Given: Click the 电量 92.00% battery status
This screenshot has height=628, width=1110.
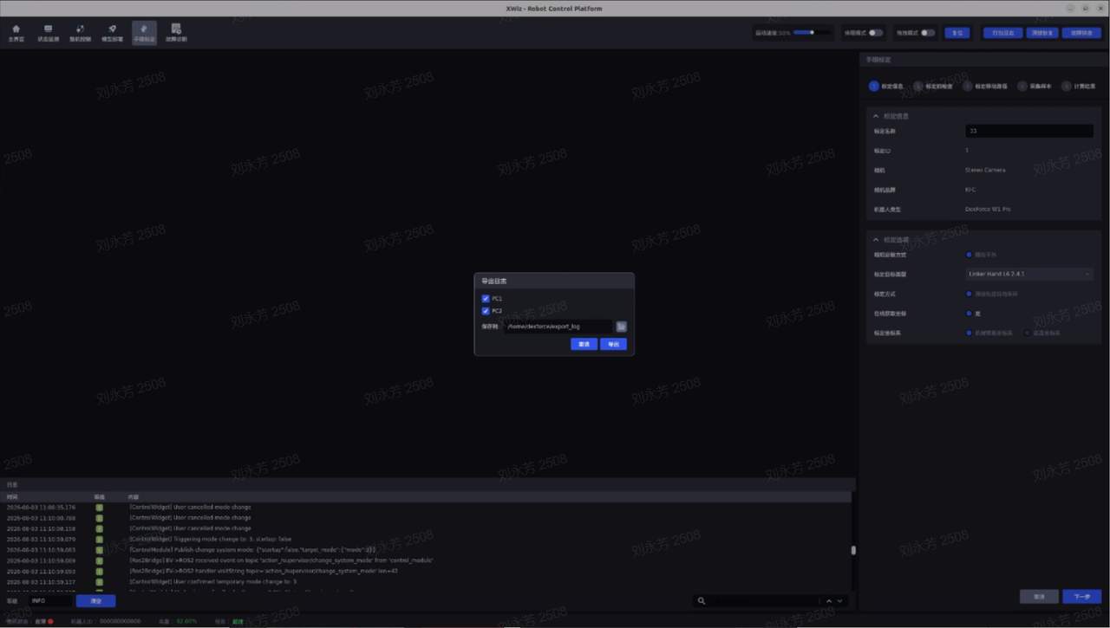Looking at the screenshot, I should coord(178,622).
